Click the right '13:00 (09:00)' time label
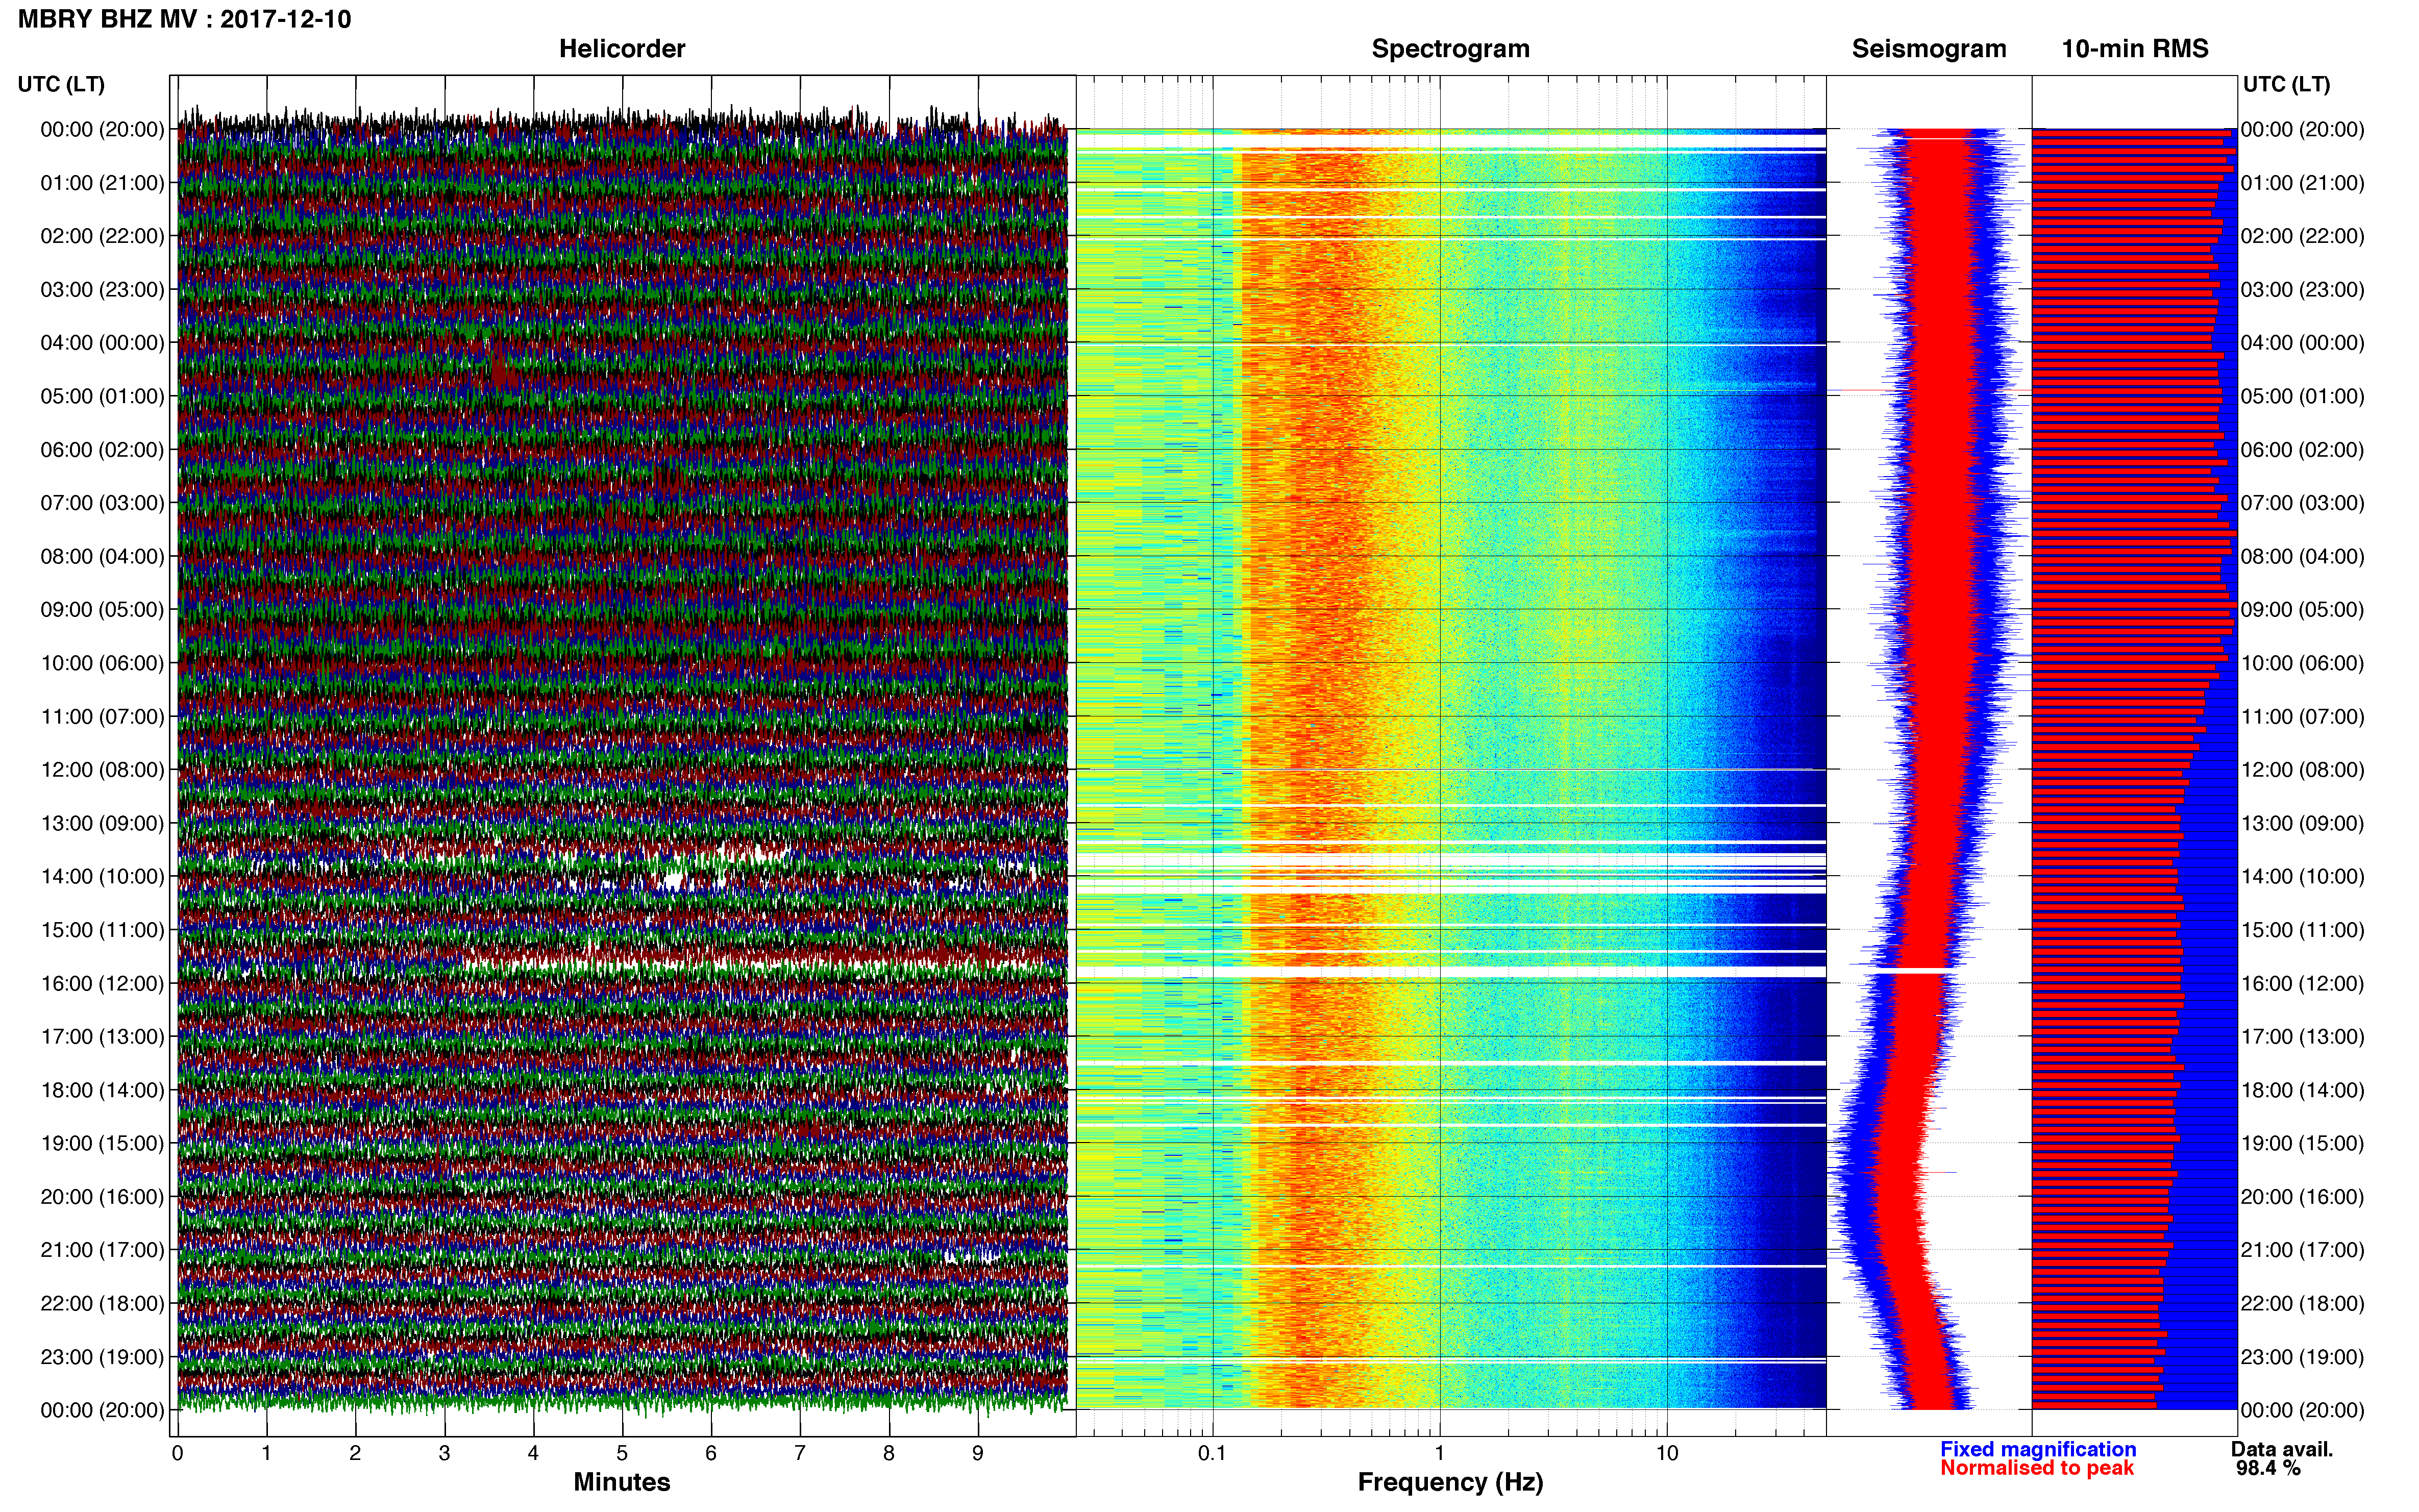This screenshot has width=2419, height=1512. click(2302, 823)
